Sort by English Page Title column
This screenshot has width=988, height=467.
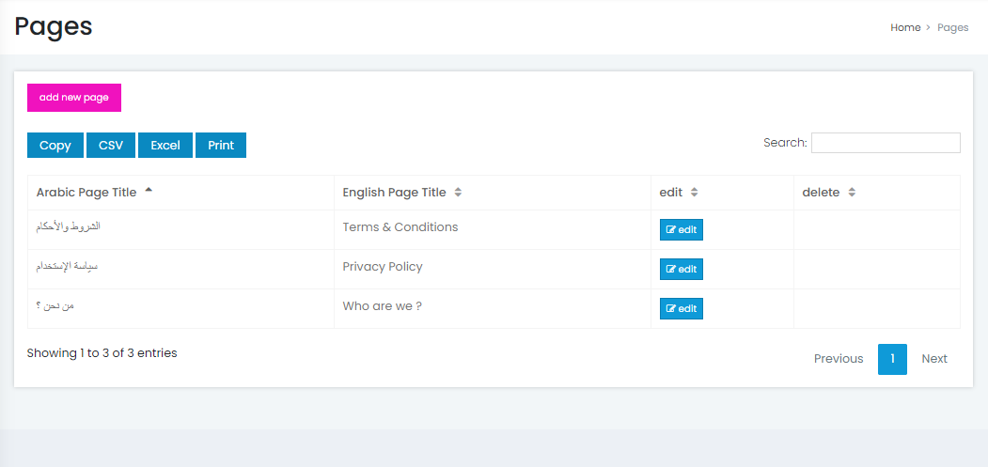[x=395, y=193]
